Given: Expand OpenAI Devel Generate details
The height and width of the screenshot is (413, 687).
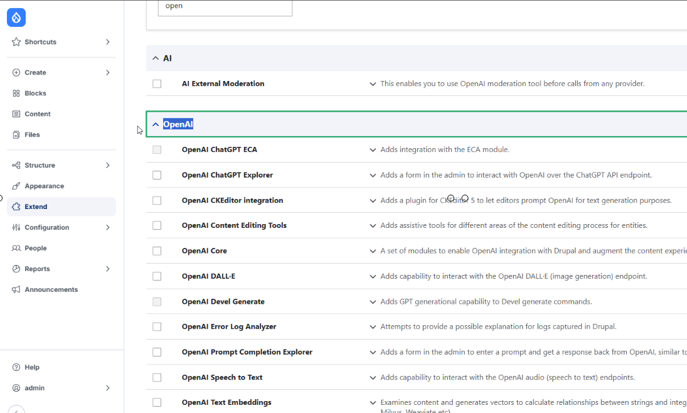Looking at the screenshot, I should [373, 302].
